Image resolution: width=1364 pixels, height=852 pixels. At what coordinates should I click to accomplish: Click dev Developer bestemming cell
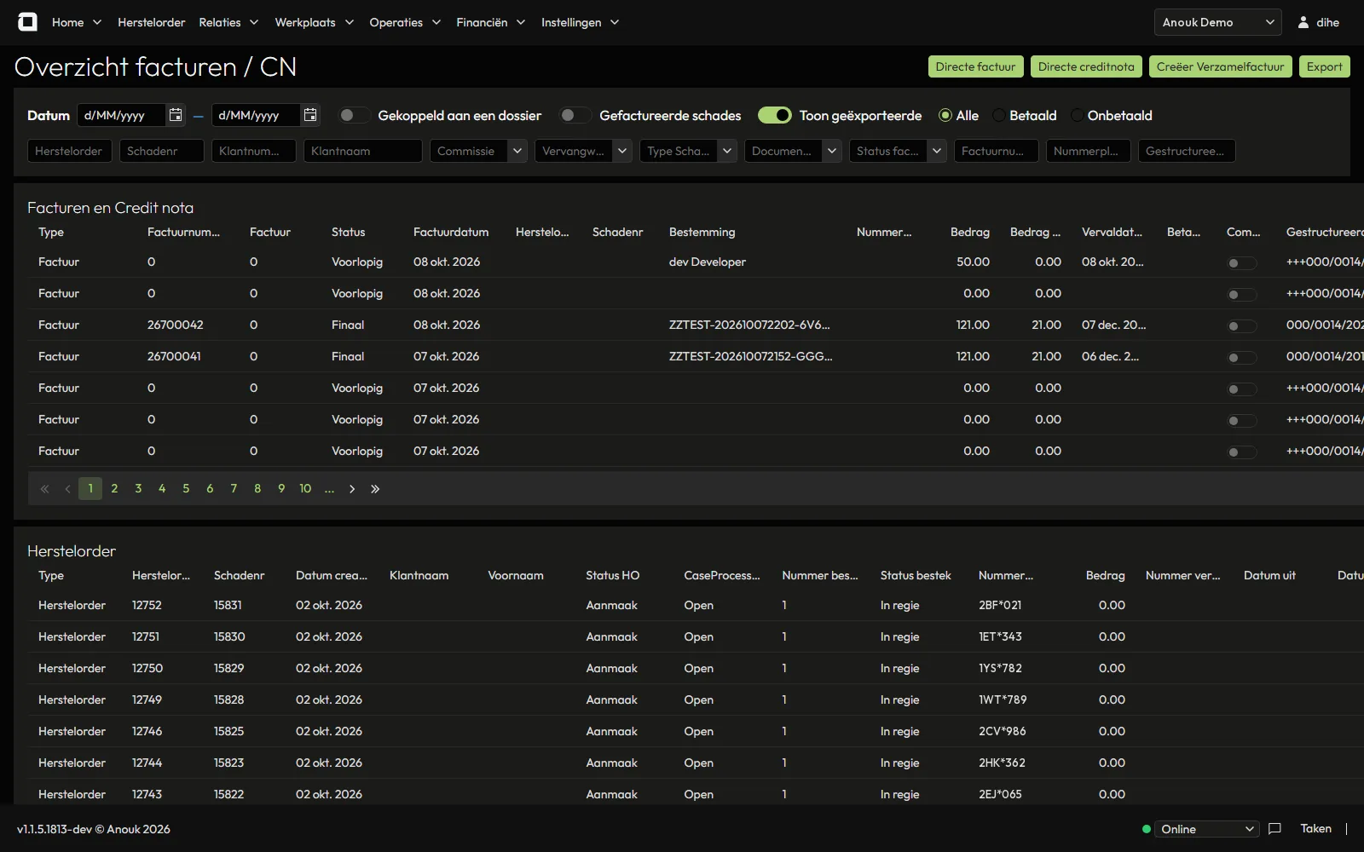click(708, 262)
